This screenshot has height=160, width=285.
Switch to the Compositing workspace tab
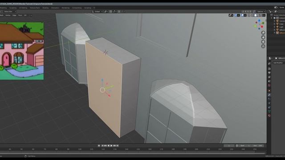[x=77, y=8]
